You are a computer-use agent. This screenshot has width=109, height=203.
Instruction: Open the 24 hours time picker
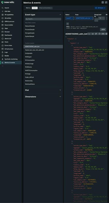tap(100, 8)
